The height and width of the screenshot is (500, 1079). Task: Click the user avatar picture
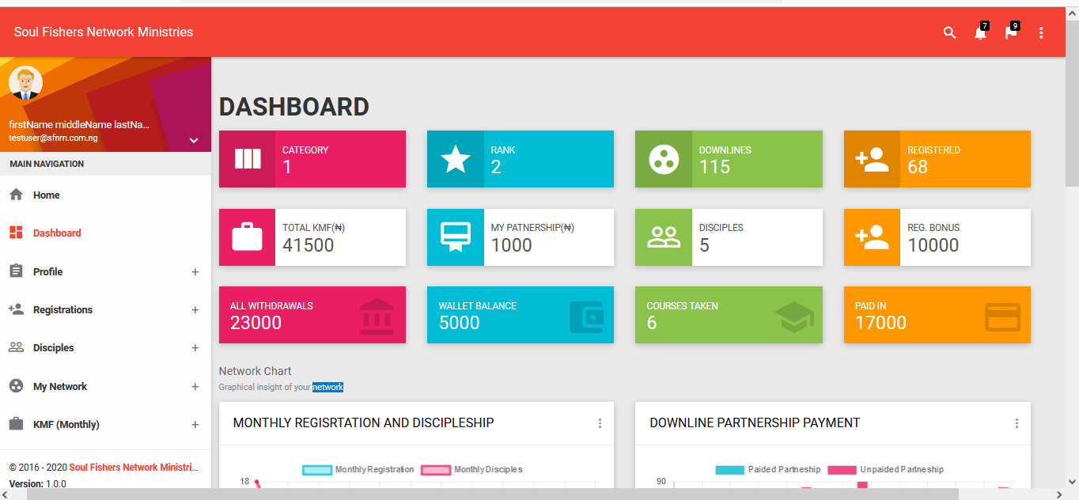tap(25, 83)
